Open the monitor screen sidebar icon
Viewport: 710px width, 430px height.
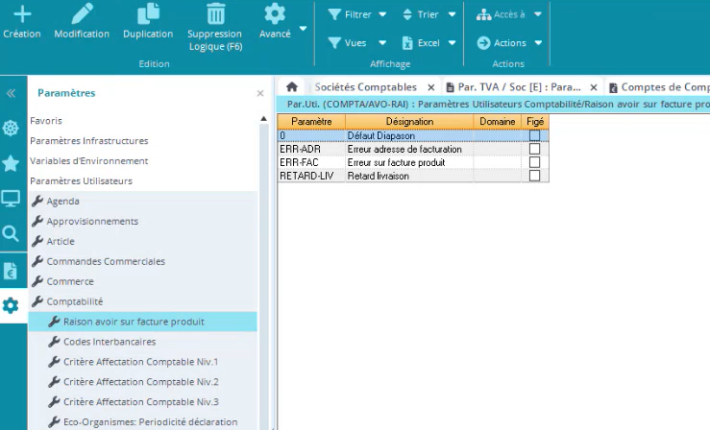11,199
